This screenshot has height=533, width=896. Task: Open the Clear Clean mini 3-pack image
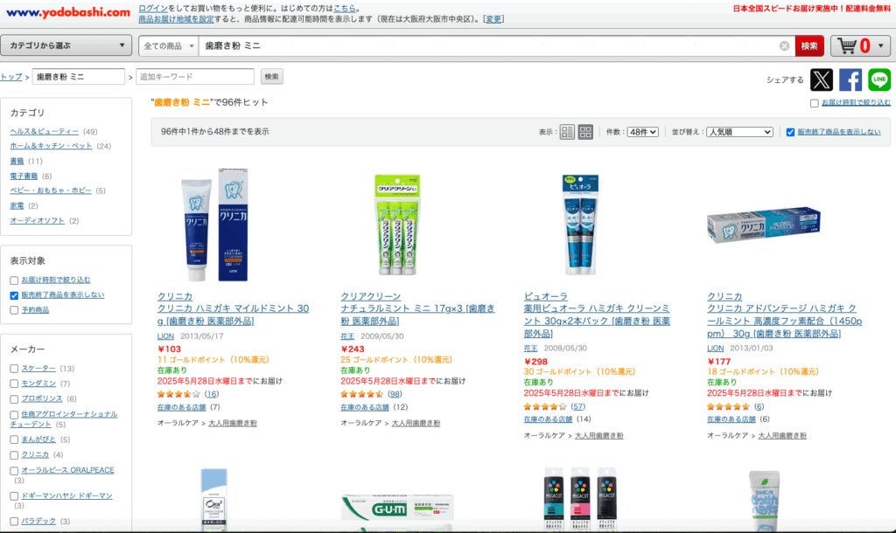(x=398, y=225)
